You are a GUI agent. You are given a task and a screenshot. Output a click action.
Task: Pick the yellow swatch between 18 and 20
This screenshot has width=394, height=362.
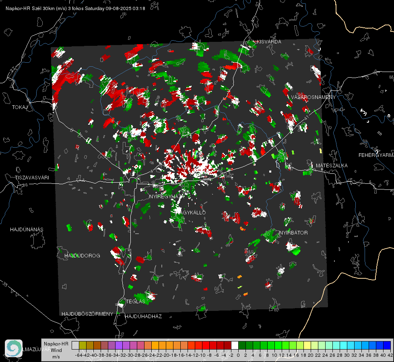(307, 345)
